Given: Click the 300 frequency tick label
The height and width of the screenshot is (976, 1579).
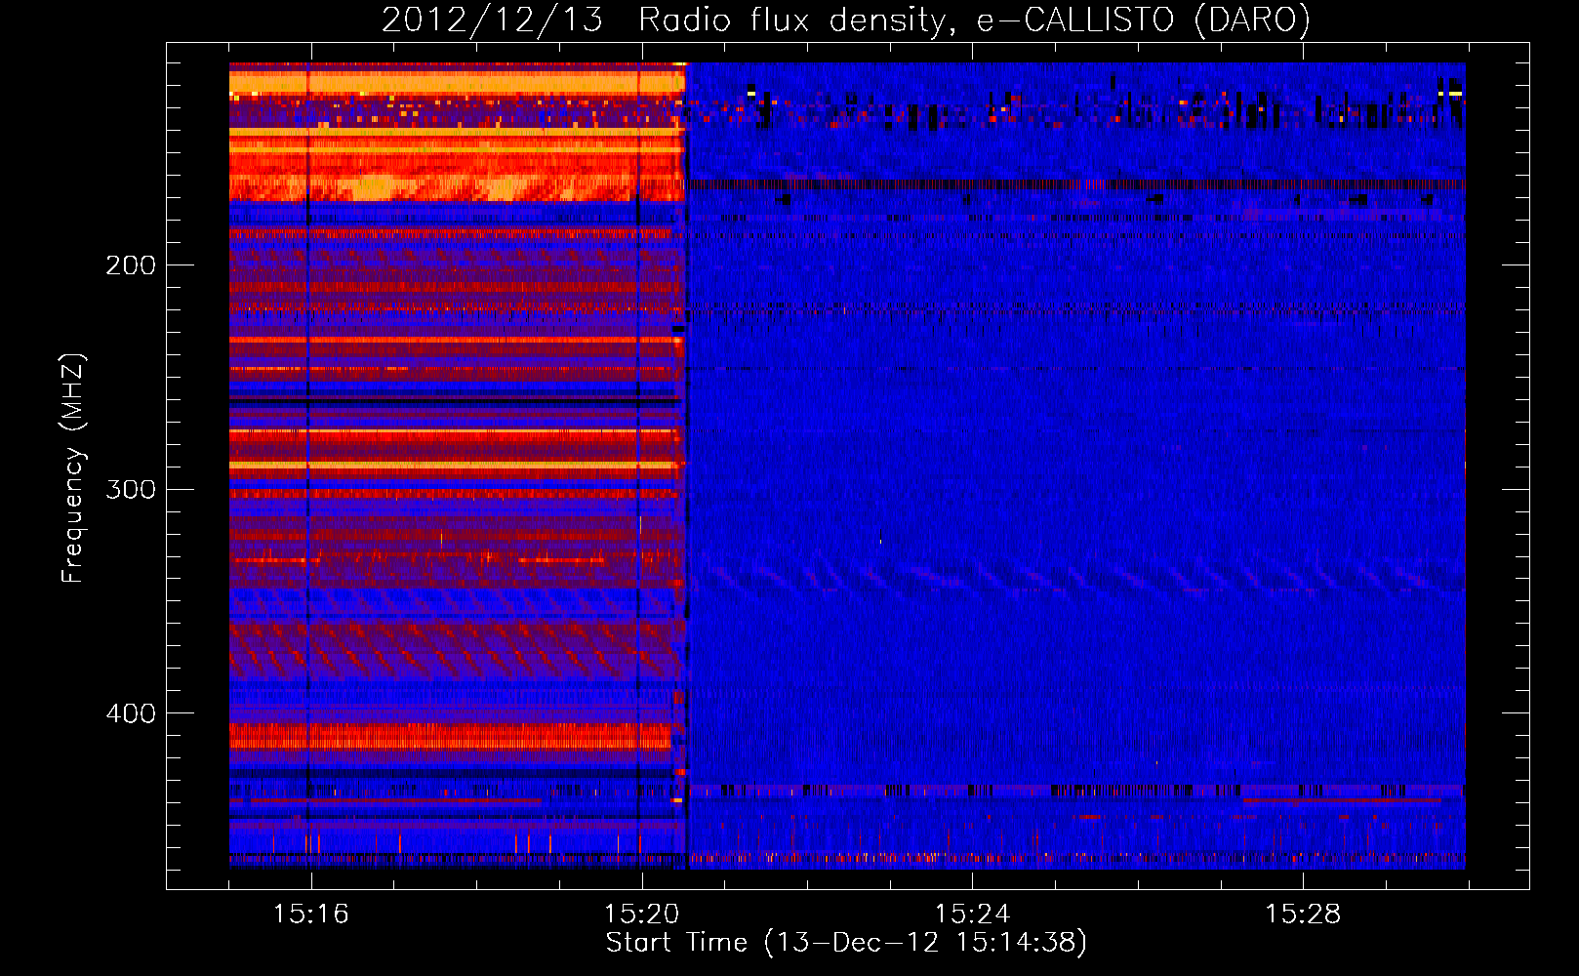Looking at the screenshot, I should (x=131, y=489).
